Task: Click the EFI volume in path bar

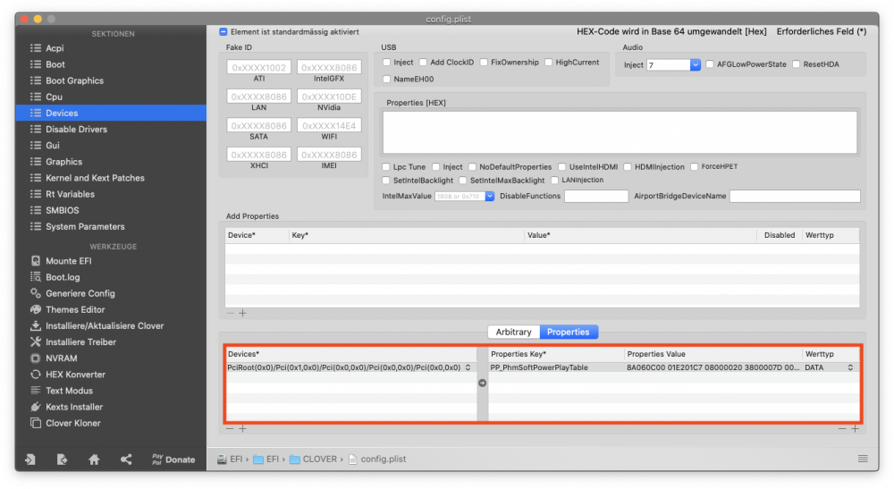Action: coord(231,459)
